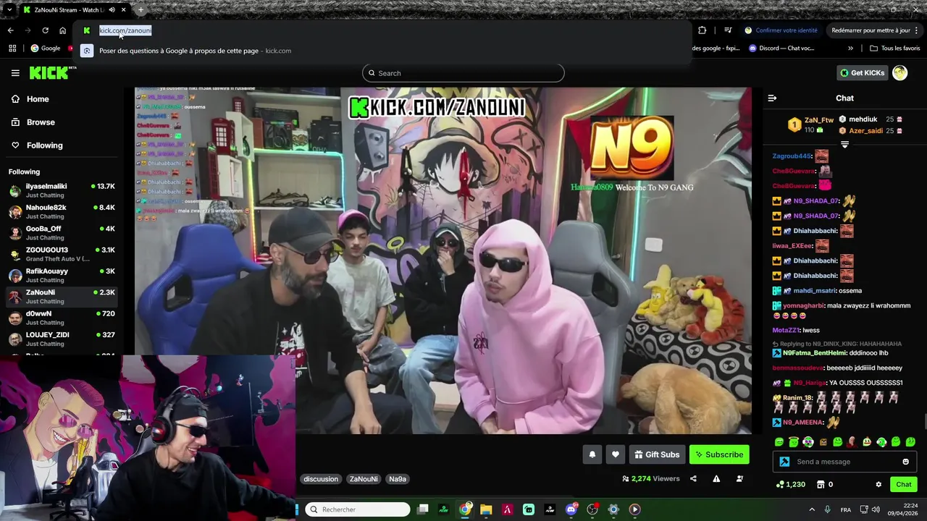Image resolution: width=927 pixels, height=521 pixels.
Task: Go back in Chrome
Action: tap(10, 30)
